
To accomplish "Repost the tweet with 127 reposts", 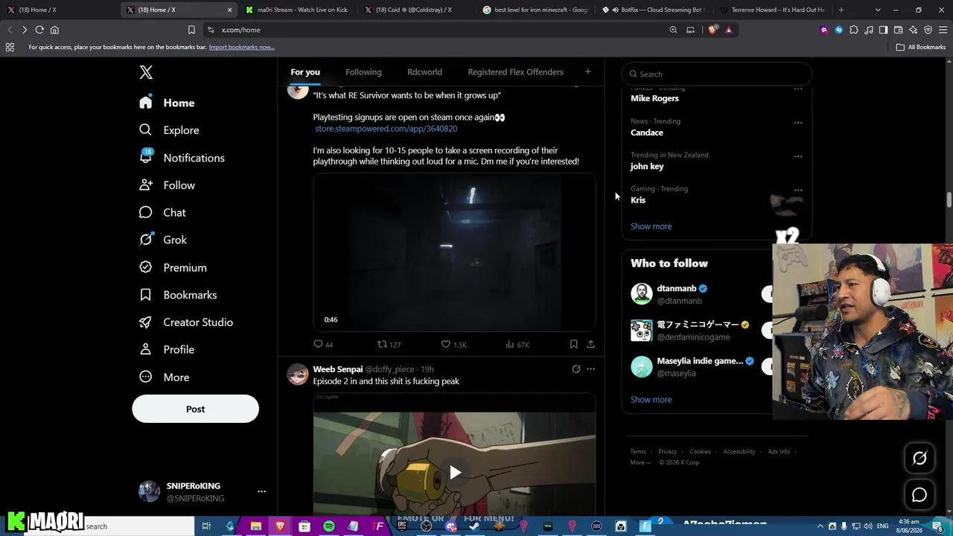I will pos(389,344).
